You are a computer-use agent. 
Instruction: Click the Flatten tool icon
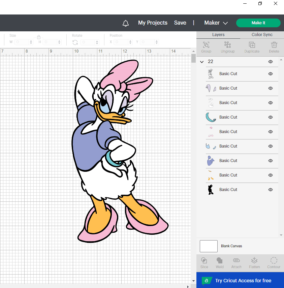pyautogui.click(x=254, y=260)
